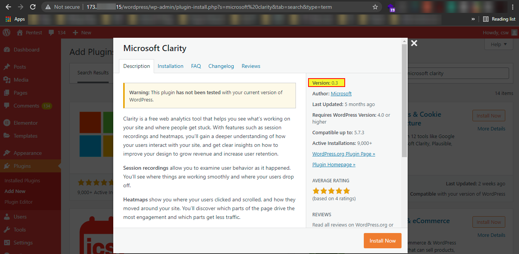The height and width of the screenshot is (254, 519).
Task: Open More Details for eCommerce plugin card
Action: [491, 235]
